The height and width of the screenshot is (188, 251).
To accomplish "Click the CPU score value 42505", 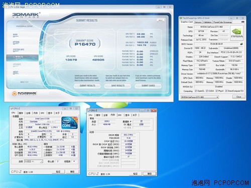I will [x=98, y=60].
